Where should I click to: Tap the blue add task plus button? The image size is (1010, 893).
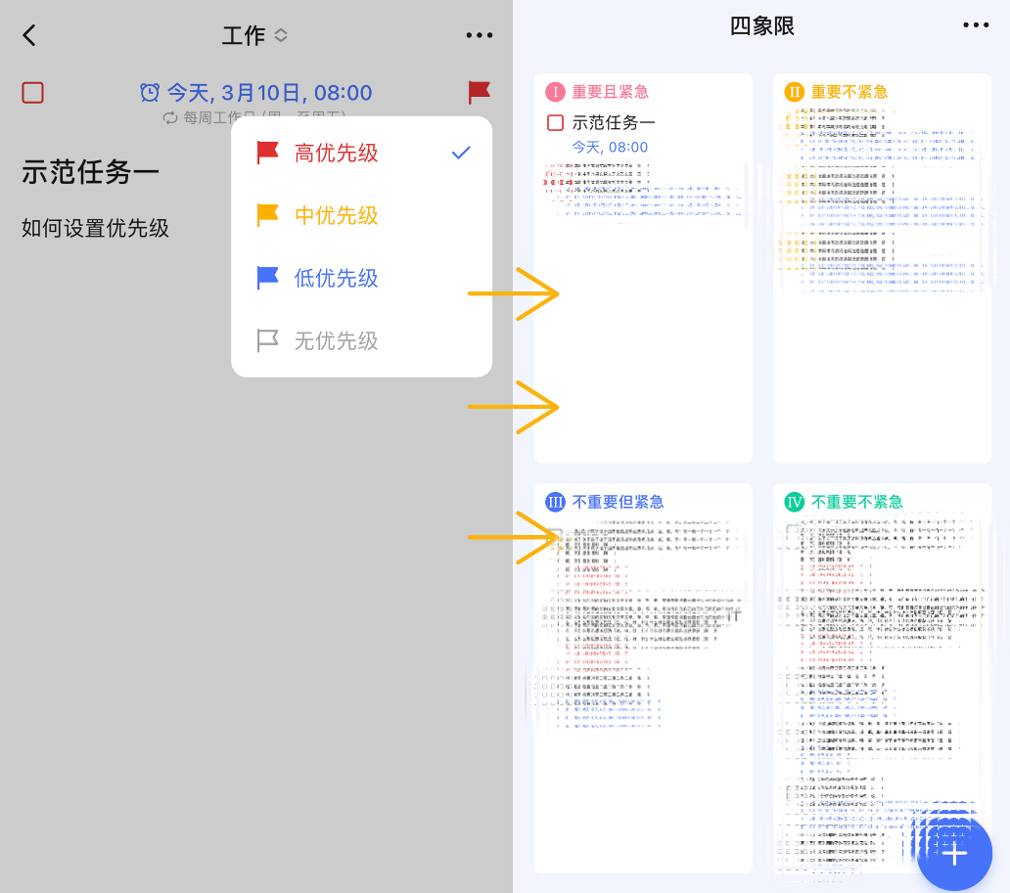point(954,854)
